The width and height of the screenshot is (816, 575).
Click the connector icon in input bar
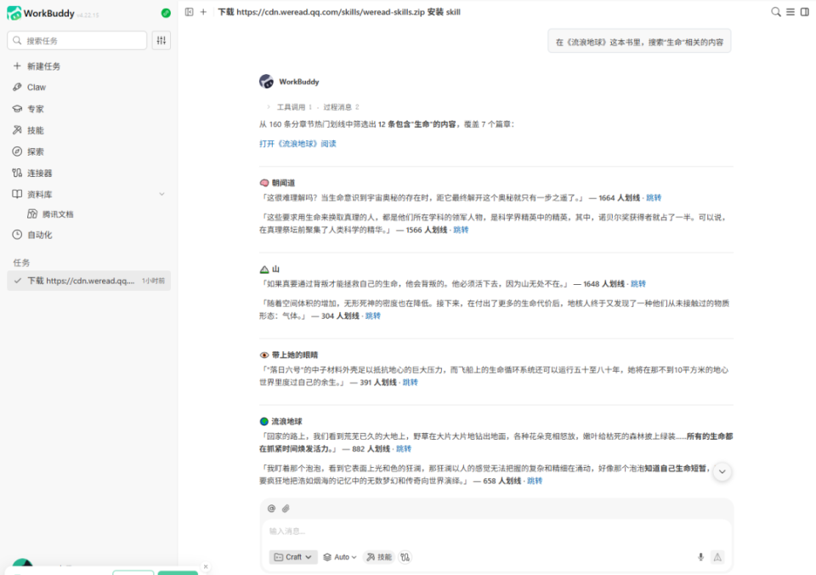[405, 557]
